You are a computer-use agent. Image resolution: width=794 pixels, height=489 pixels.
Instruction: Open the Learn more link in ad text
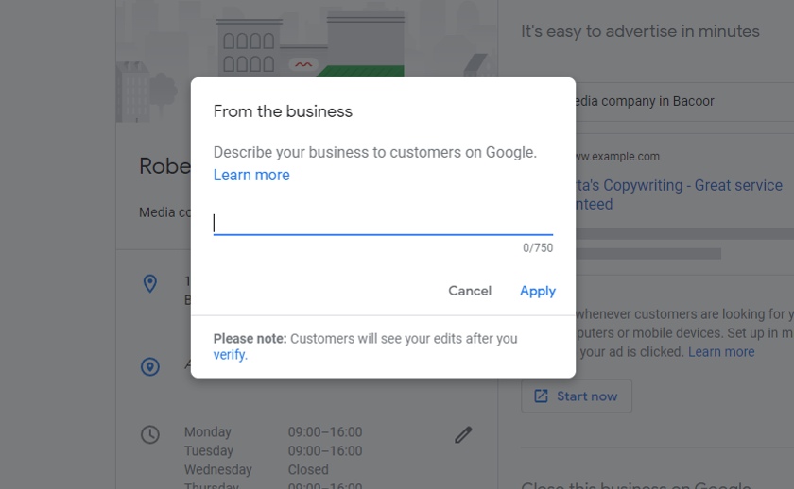(721, 352)
